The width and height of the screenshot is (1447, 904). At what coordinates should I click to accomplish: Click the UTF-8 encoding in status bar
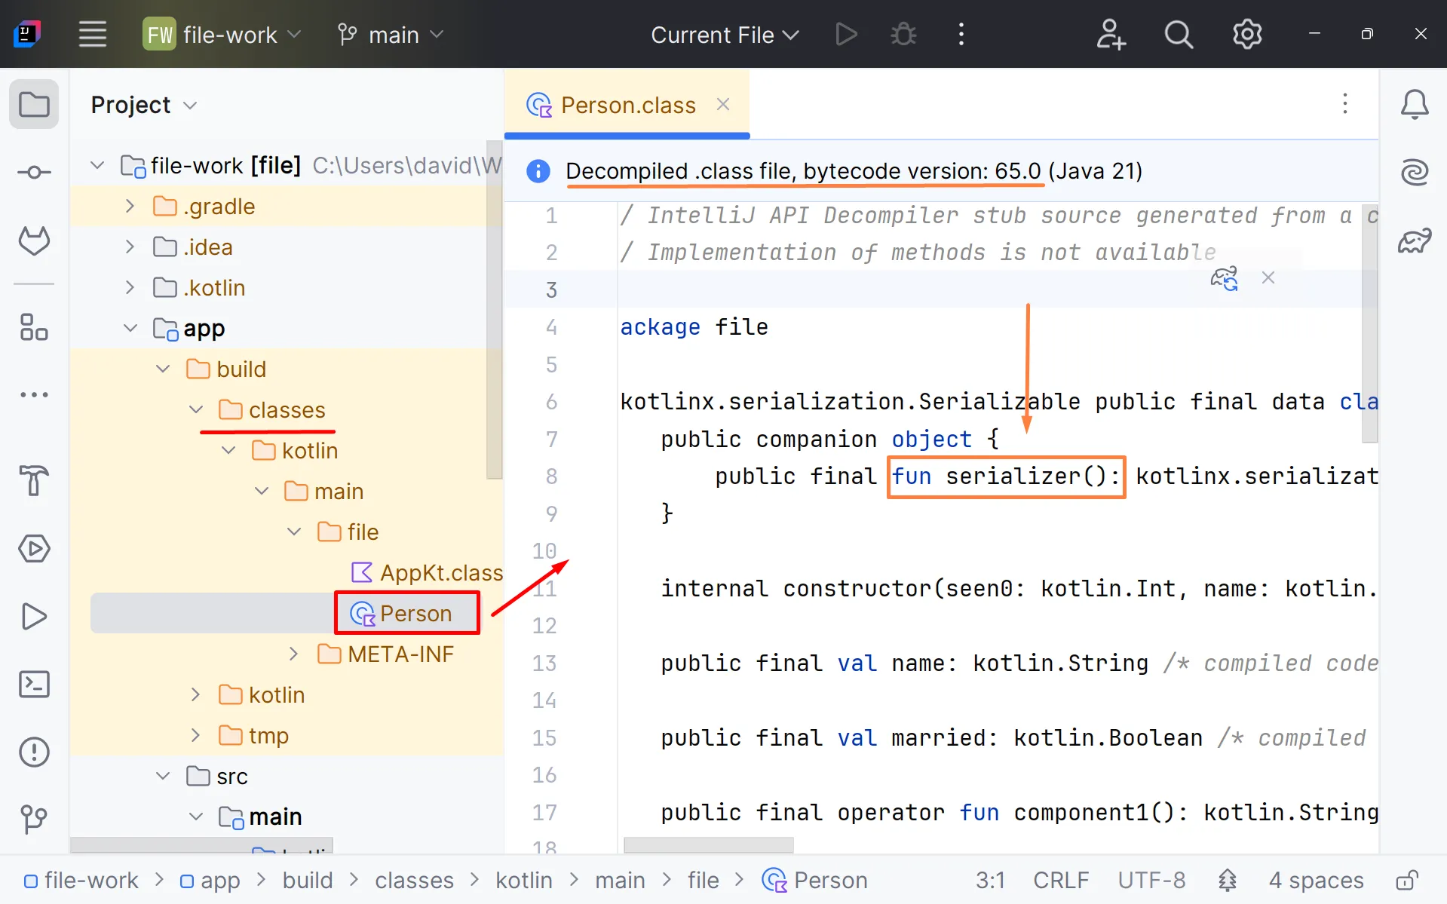(x=1151, y=880)
